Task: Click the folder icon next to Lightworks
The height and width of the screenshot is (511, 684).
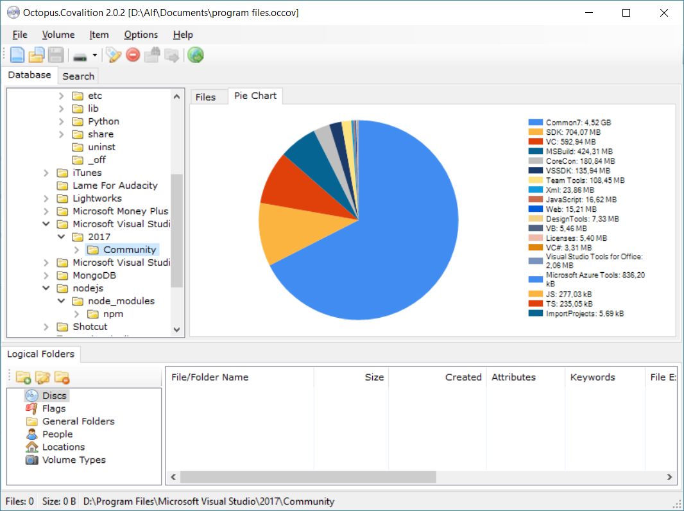Action: click(62, 198)
